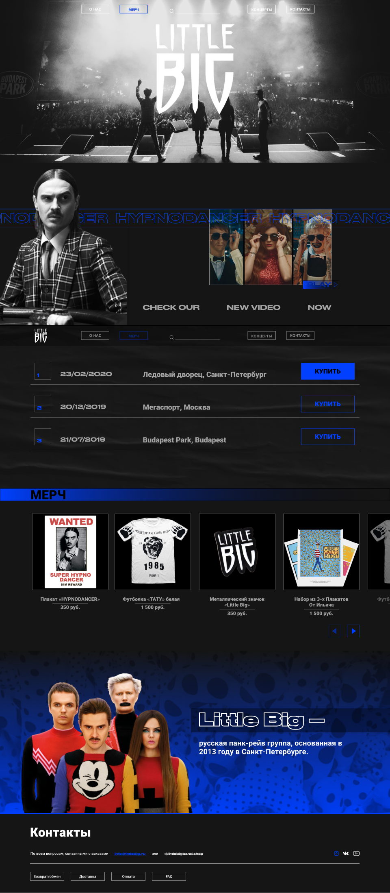Open the Hypnodancer video thumbnail

point(271,247)
